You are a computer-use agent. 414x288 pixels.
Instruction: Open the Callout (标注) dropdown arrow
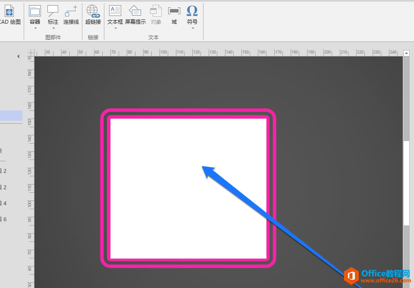53,28
